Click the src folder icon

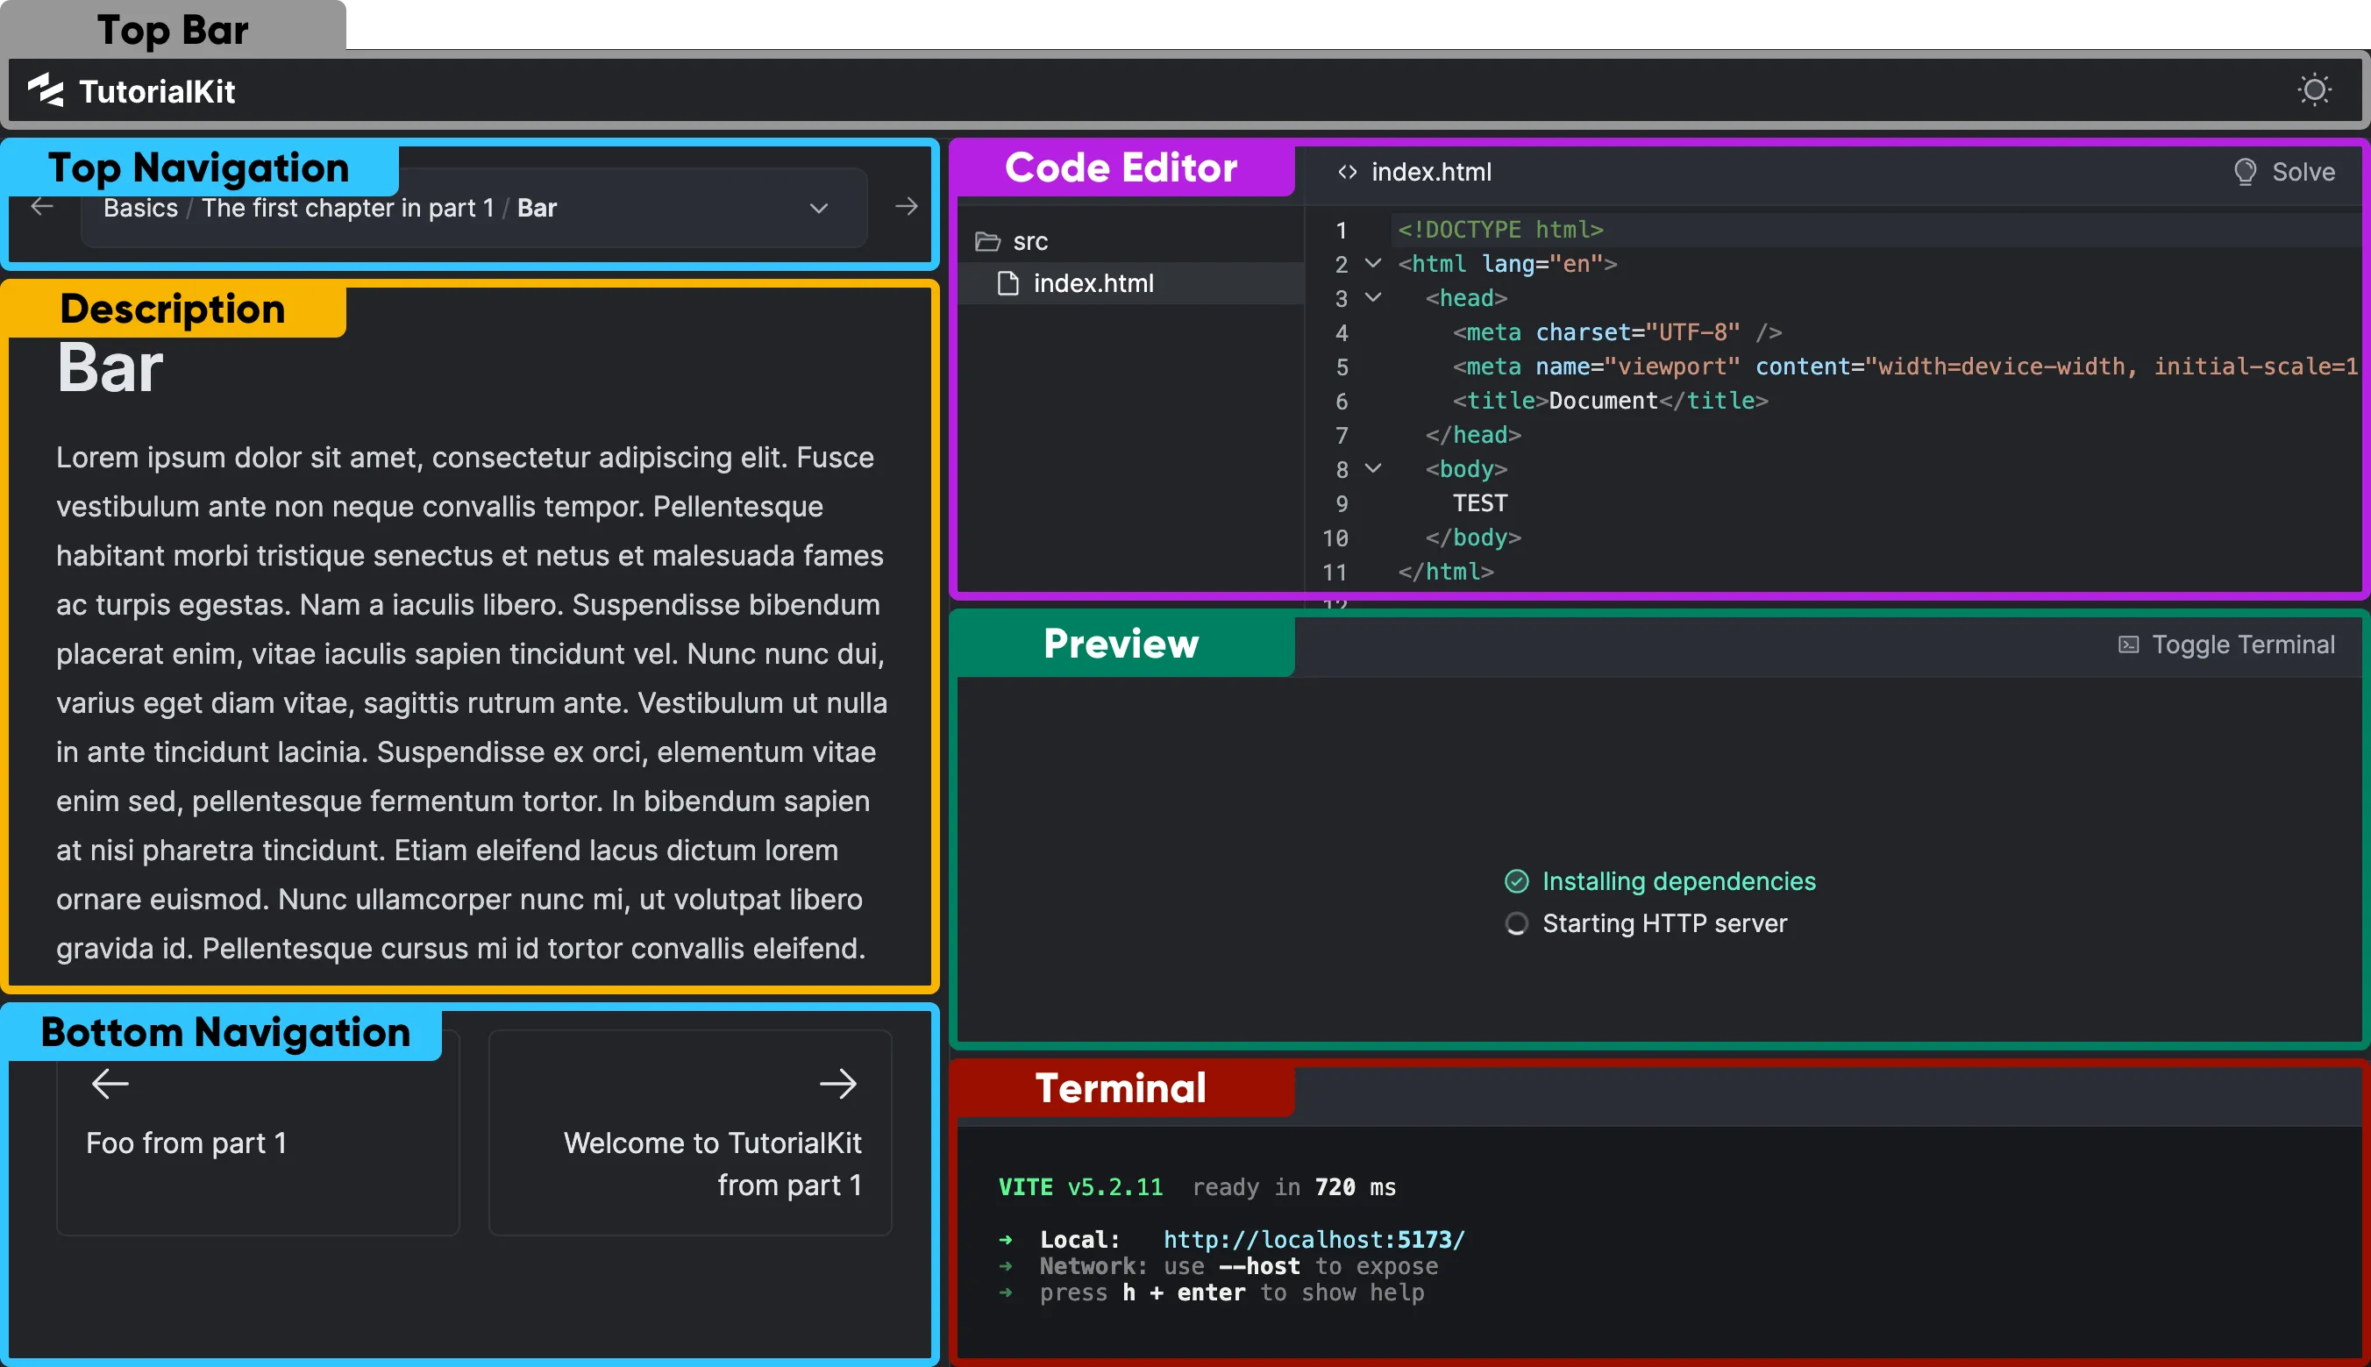point(987,241)
